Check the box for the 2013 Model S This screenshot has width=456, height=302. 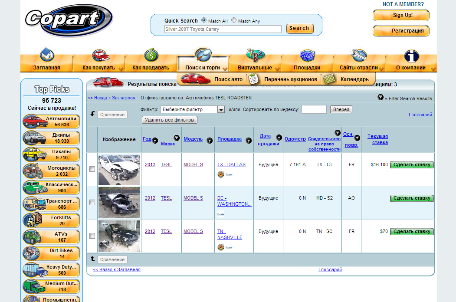[92, 169]
